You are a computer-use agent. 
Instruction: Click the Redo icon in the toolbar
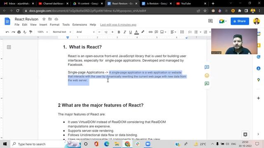[13, 32]
